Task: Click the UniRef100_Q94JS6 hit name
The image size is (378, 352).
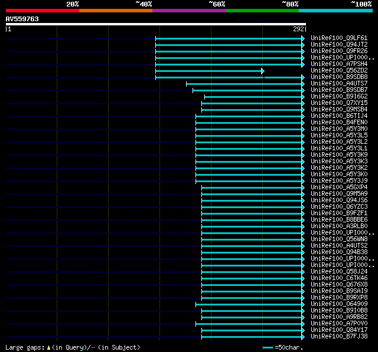Action: tap(339, 200)
